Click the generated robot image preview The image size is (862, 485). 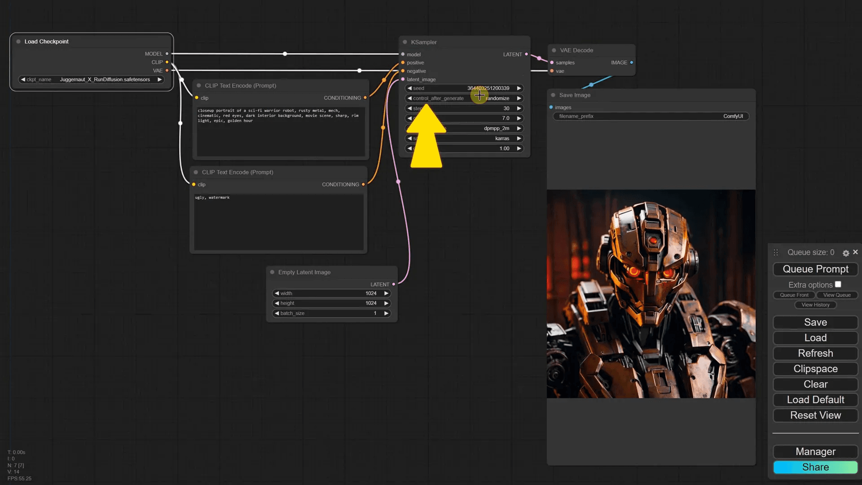(651, 294)
